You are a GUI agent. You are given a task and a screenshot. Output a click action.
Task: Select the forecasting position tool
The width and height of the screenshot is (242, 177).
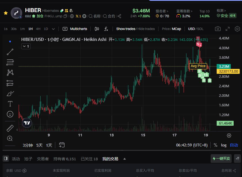pos(10,83)
